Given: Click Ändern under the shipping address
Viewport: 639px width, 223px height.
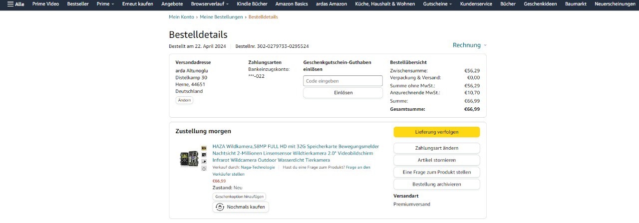Looking at the screenshot, I should 184,100.
